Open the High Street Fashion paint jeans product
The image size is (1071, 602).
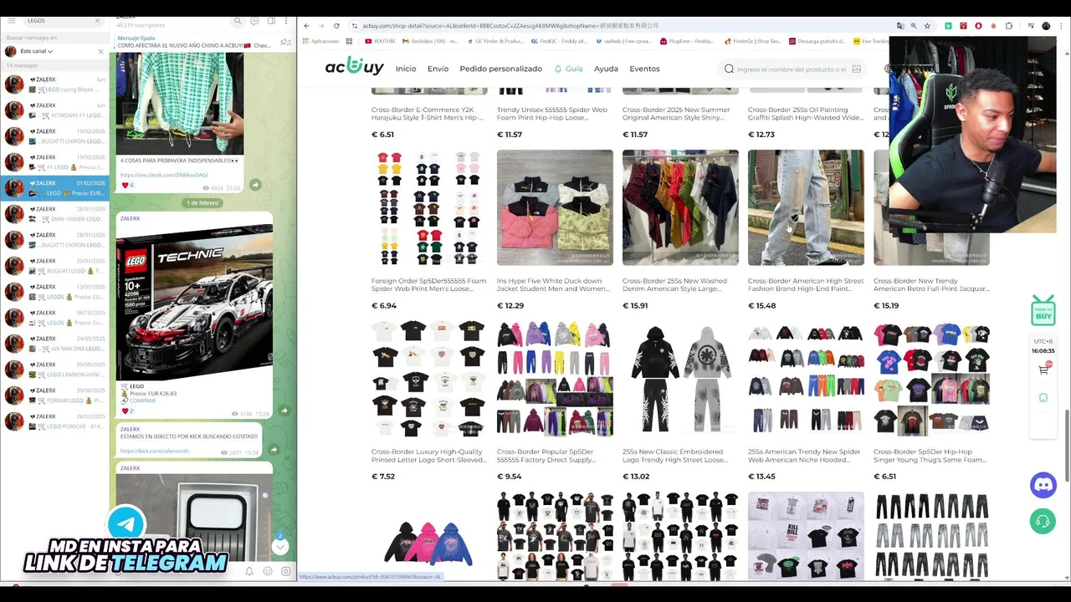806,230
